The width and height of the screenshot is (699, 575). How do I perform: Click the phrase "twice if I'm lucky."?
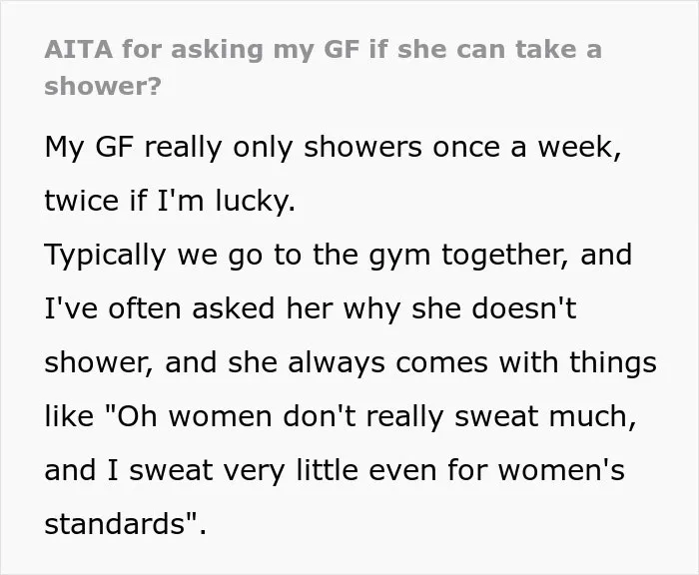tap(170, 201)
